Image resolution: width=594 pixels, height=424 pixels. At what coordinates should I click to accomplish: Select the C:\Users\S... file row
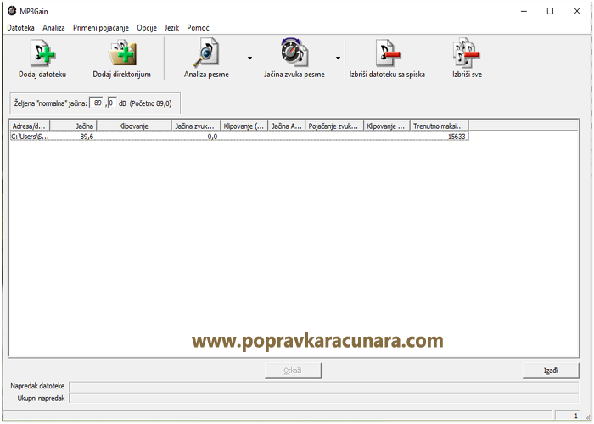[239, 137]
